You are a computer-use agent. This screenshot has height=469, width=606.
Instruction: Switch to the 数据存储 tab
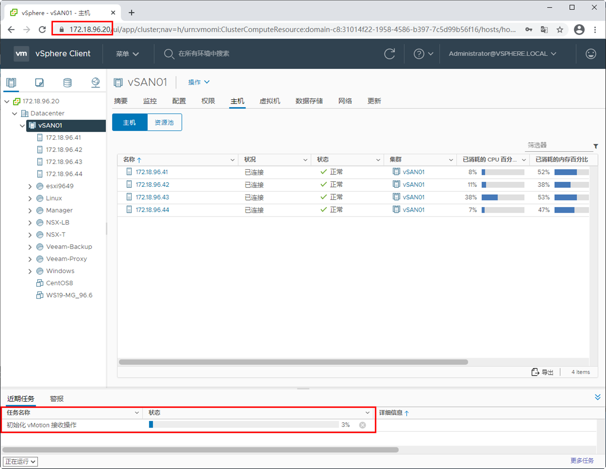[309, 101]
